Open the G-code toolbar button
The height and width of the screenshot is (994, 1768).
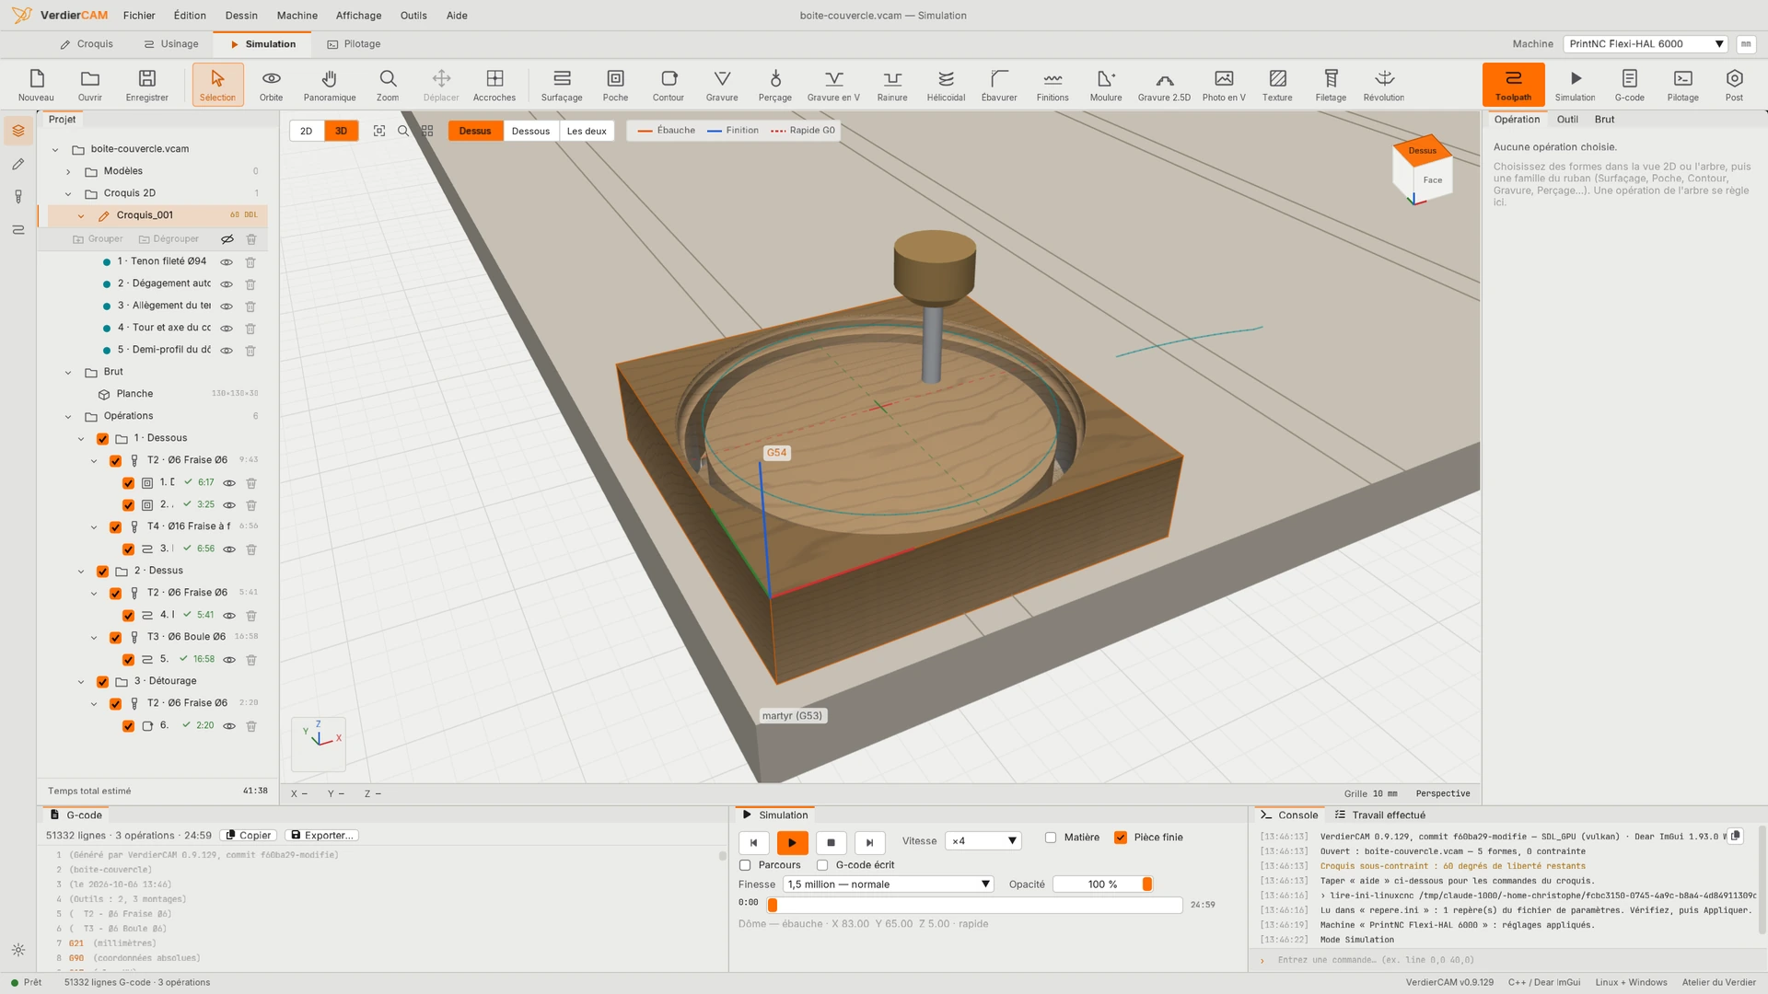[1629, 85]
